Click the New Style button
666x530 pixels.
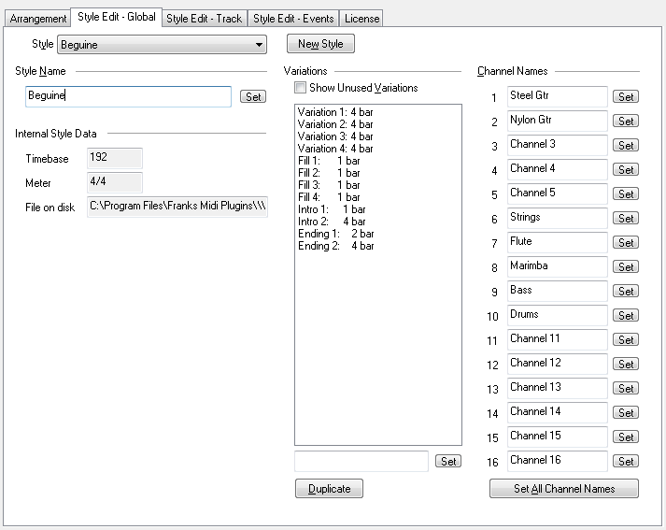320,44
